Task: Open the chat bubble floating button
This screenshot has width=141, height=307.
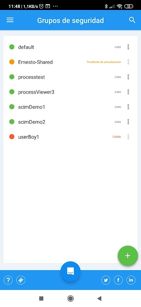Action: 70,271
